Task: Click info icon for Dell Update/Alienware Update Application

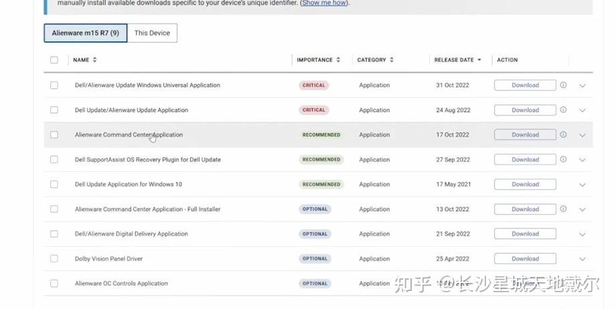Action: (x=563, y=110)
